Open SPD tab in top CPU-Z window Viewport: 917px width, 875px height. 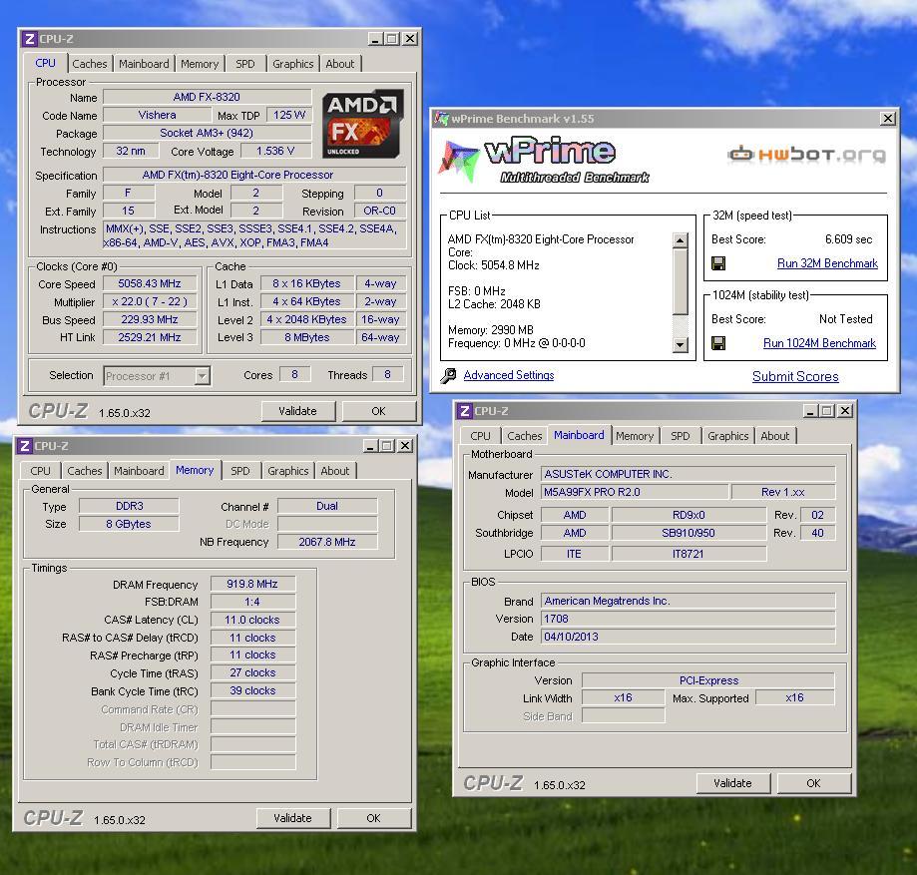245,64
